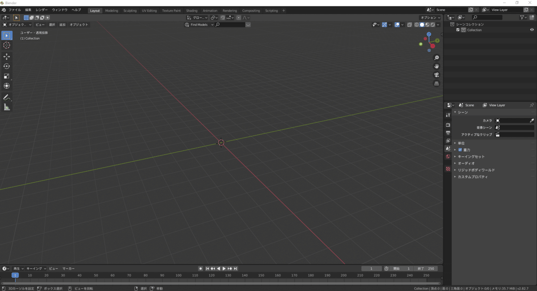The image size is (537, 291).
Task: Open Texture properties tab (checker icon)
Action: pos(448,169)
